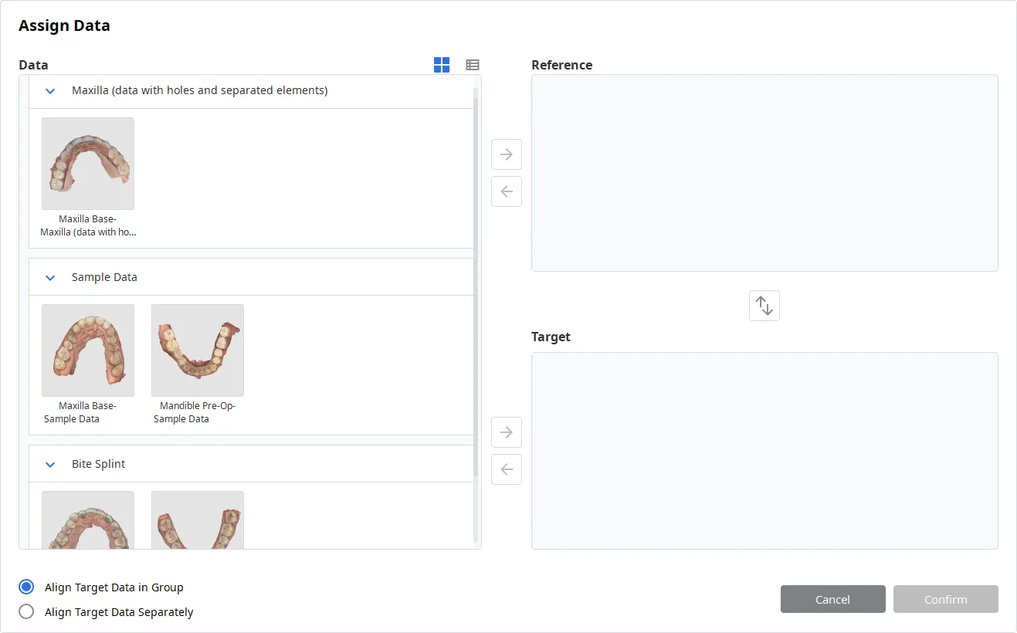Screen dimensions: 1017x633
Task: Select Maxilla Base data with holes thumbnail
Action: point(88,164)
